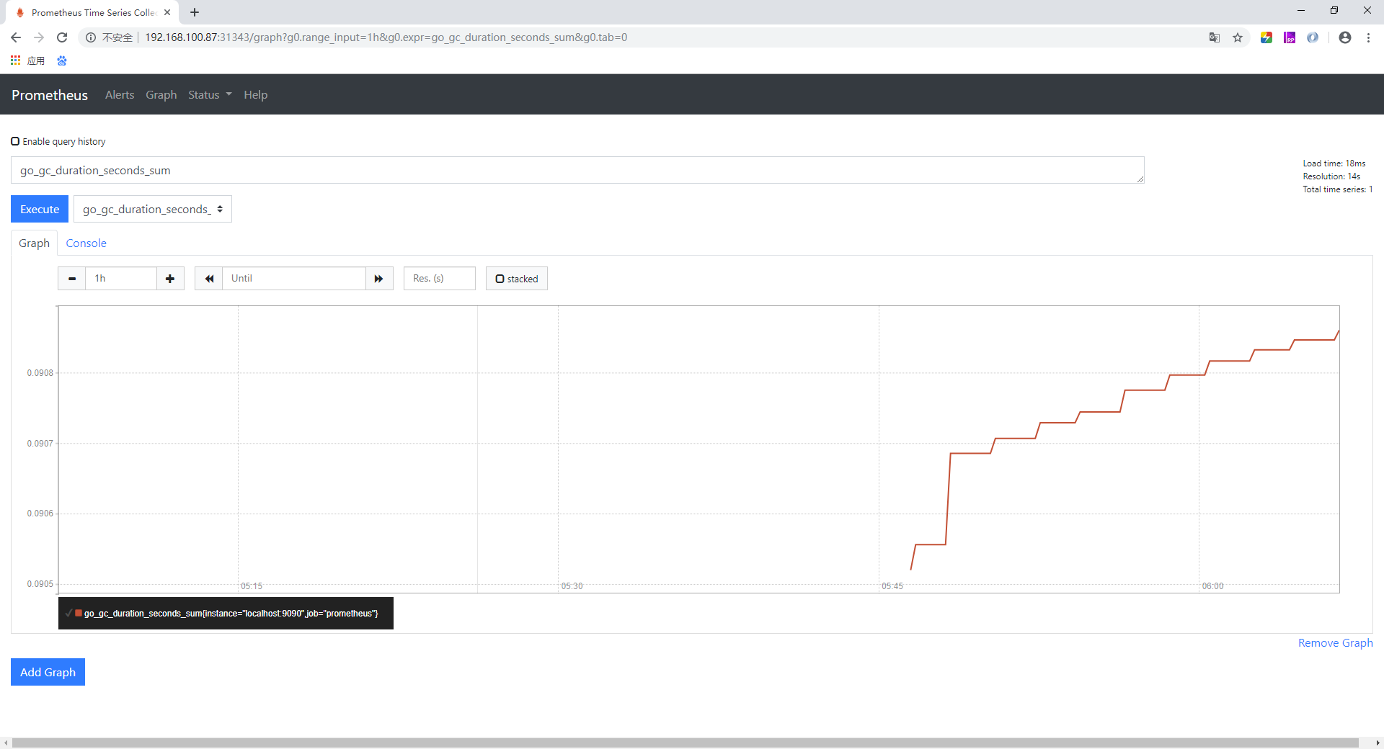The height and width of the screenshot is (749, 1384).
Task: Click the browser forward arrow
Action: 39,37
